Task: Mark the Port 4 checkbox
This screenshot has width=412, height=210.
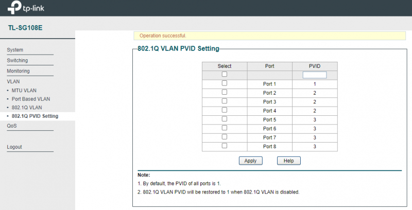Action: (224, 110)
